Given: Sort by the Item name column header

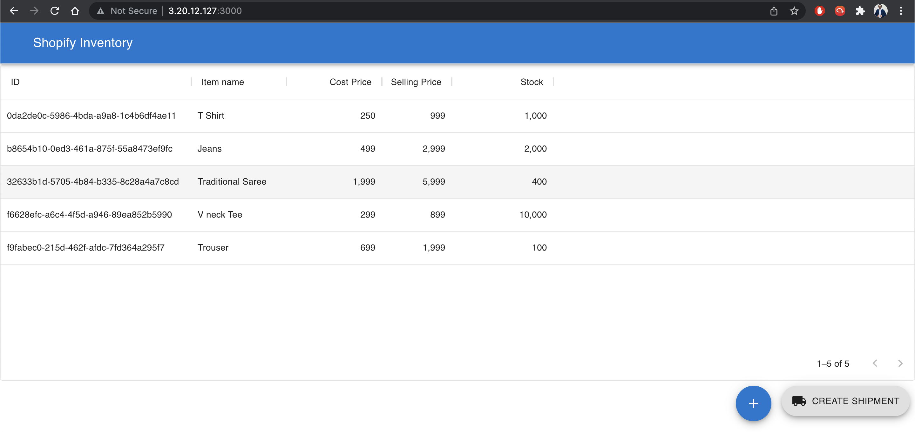Looking at the screenshot, I should pos(223,82).
